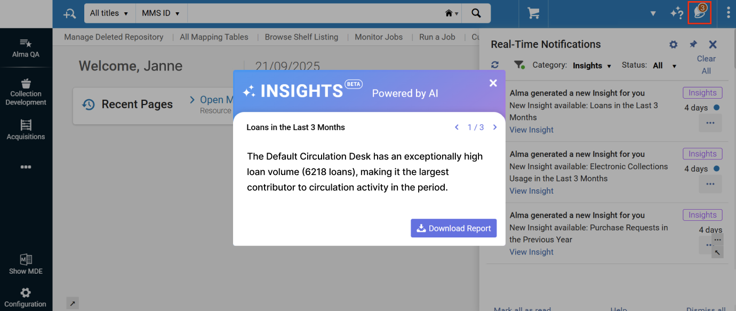Image resolution: width=736 pixels, height=311 pixels.
Task: Click the INSIGHTS BETA badge
Action: tap(354, 84)
